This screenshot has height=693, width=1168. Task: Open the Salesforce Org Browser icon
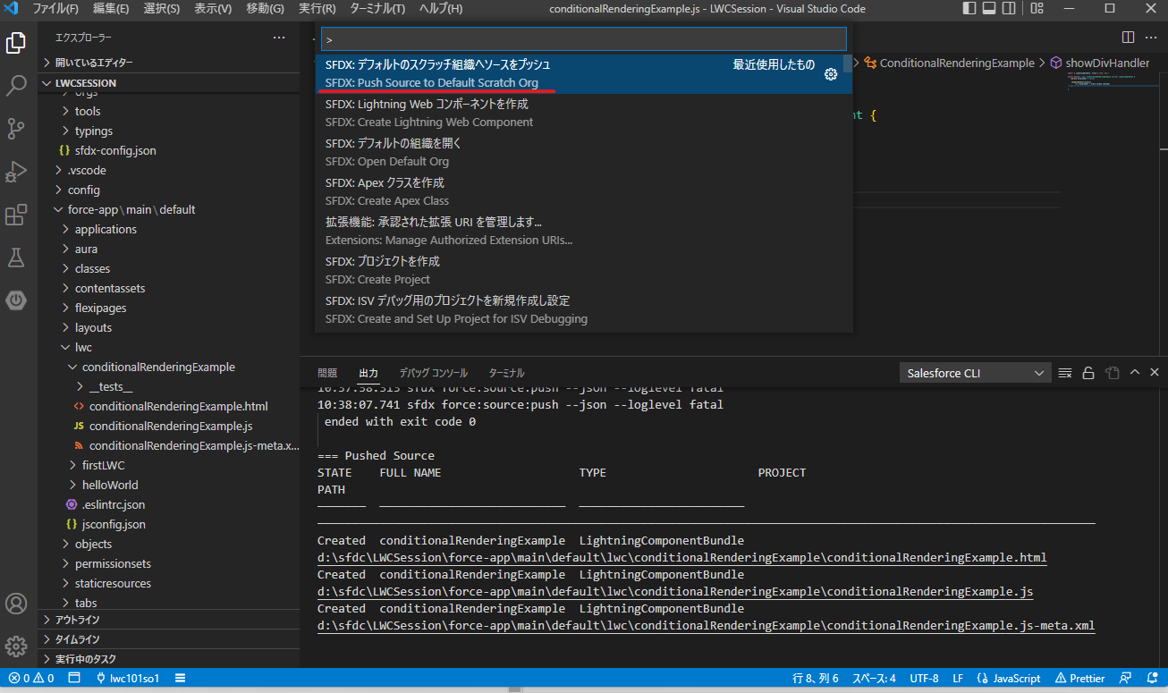[x=16, y=300]
